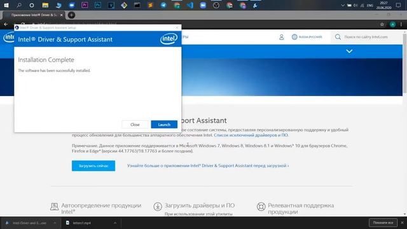Click the site search magnifier icon
Viewport: 407px width, 229px height.
pos(338,37)
